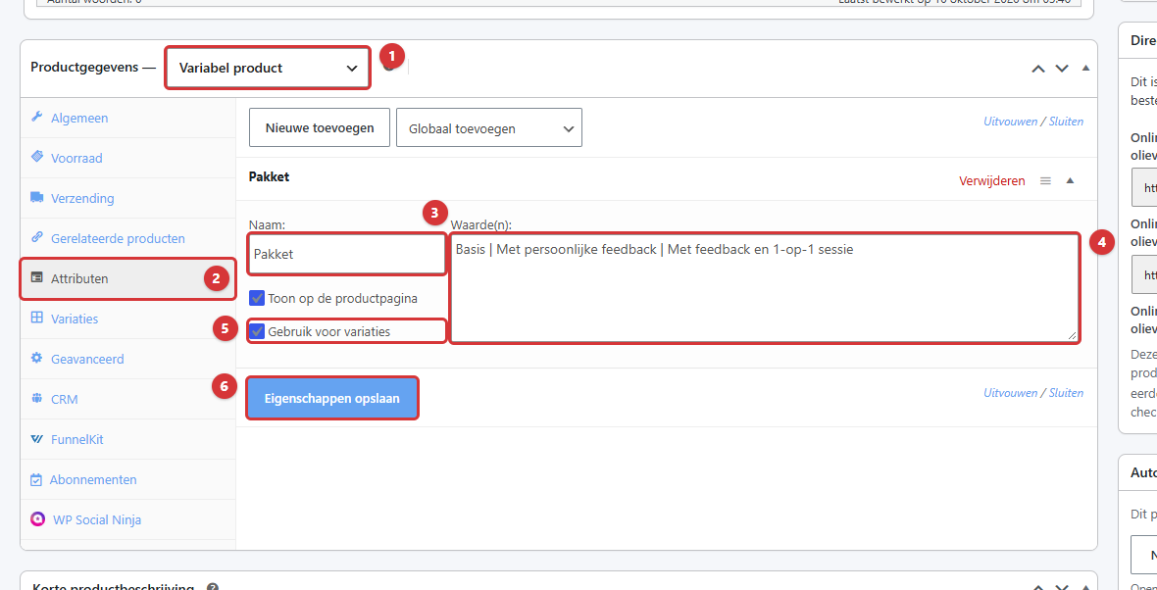1157x590 pixels.
Task: Move Productgegevens panel up with arrow
Action: point(1038,68)
